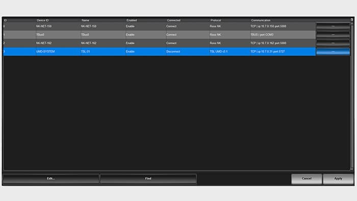This screenshot has height=201, width=357.
Task: Sort by the Enabled column header
Action: coord(132,20)
